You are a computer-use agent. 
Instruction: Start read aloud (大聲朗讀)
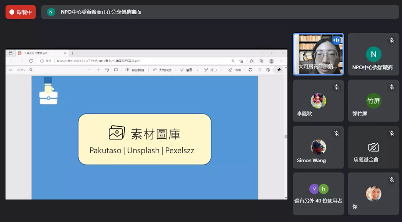pos(162,70)
